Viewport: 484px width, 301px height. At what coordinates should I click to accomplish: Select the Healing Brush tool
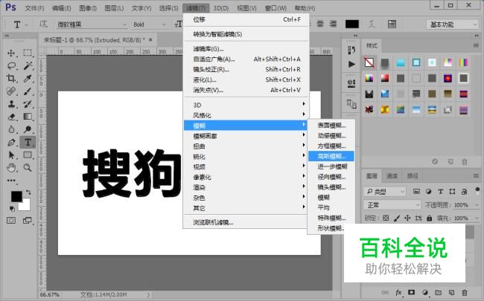(11, 91)
